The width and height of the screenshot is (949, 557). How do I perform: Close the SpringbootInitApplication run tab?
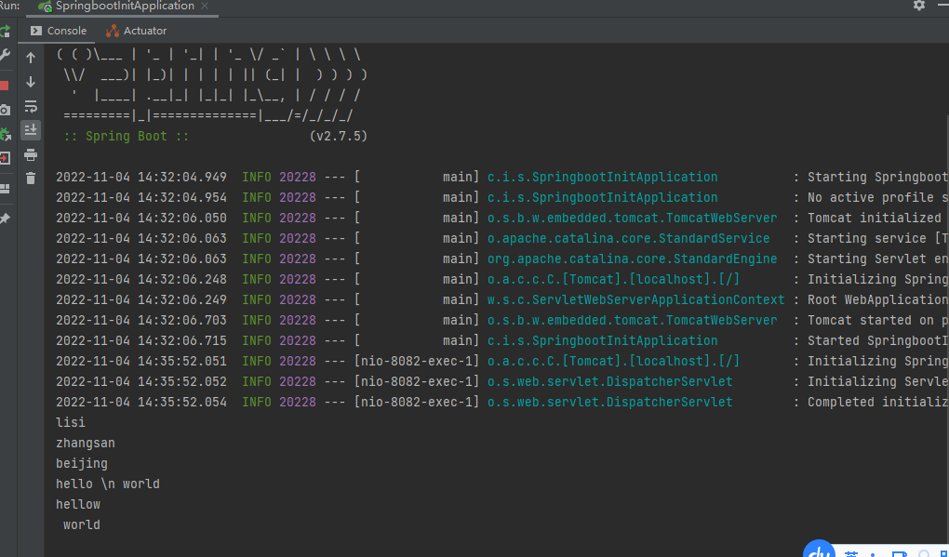tap(205, 6)
